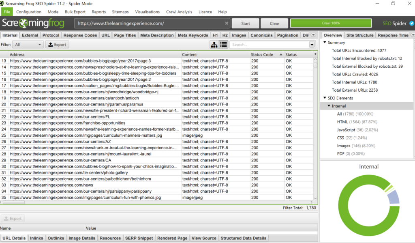Image resolution: width=415 pixels, height=243 pixels.
Task: Open the Filter All dropdown
Action: (x=28, y=45)
